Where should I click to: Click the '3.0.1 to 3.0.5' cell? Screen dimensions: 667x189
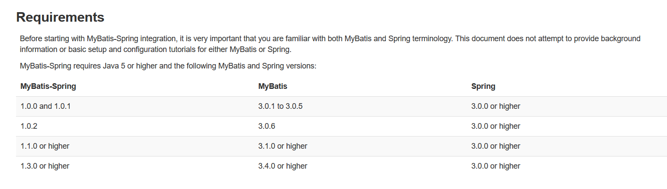point(280,106)
